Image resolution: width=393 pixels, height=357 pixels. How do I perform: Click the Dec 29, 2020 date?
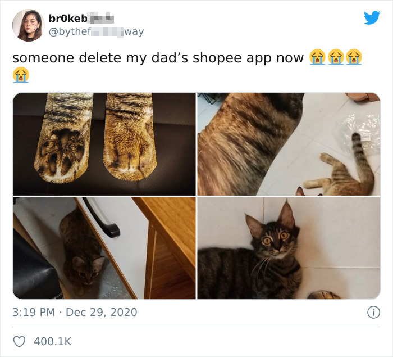[x=102, y=313]
